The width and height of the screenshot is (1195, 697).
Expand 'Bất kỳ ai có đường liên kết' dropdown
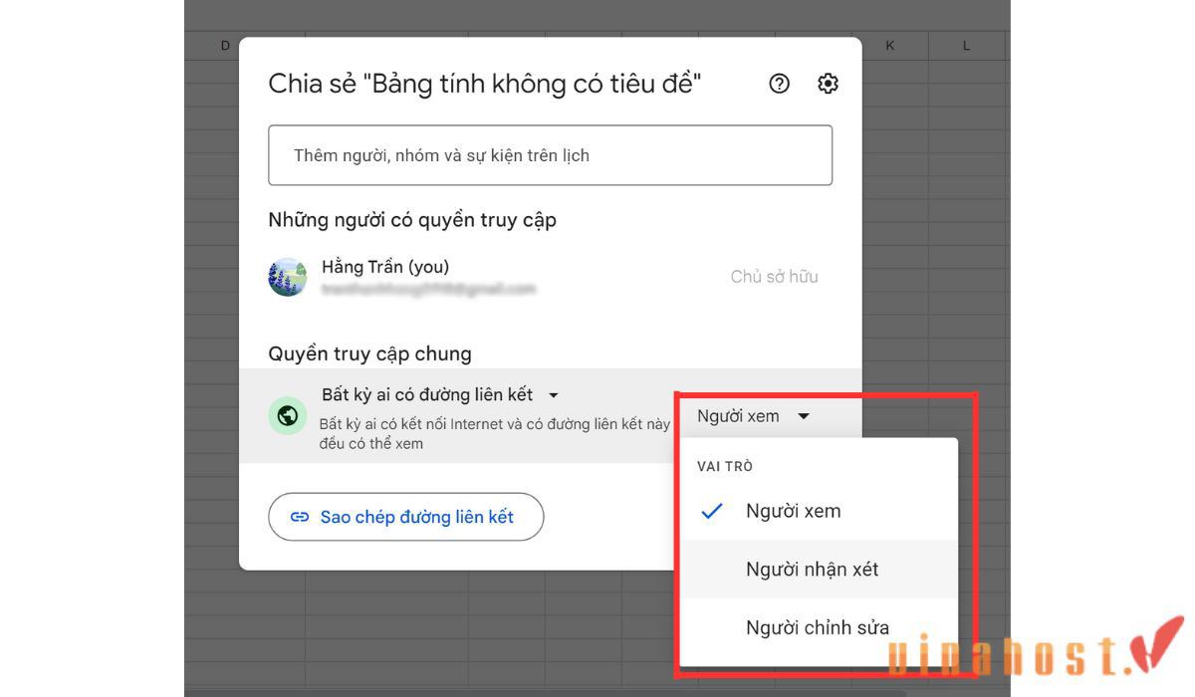point(440,395)
